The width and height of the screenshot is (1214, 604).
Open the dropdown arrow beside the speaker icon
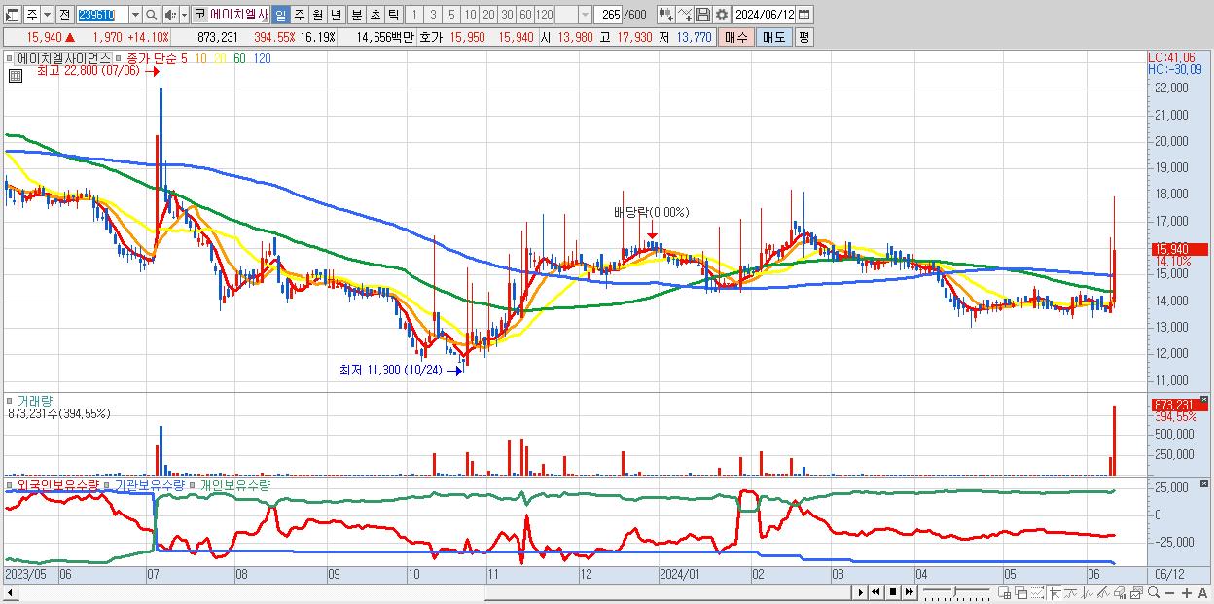coord(185,15)
